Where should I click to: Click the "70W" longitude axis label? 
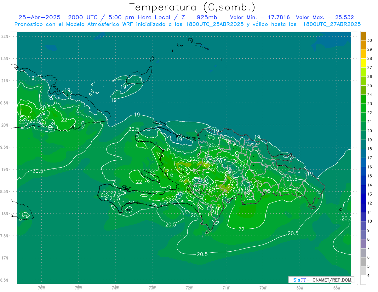click(263, 288)
